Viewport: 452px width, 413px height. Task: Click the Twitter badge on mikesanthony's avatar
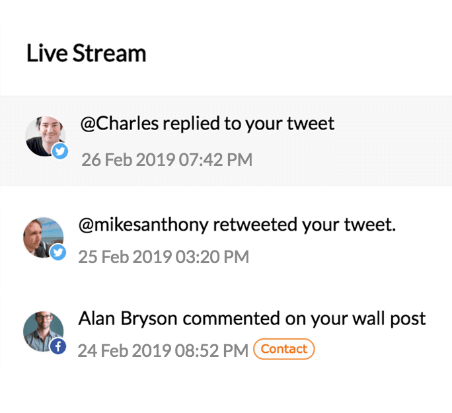click(58, 252)
